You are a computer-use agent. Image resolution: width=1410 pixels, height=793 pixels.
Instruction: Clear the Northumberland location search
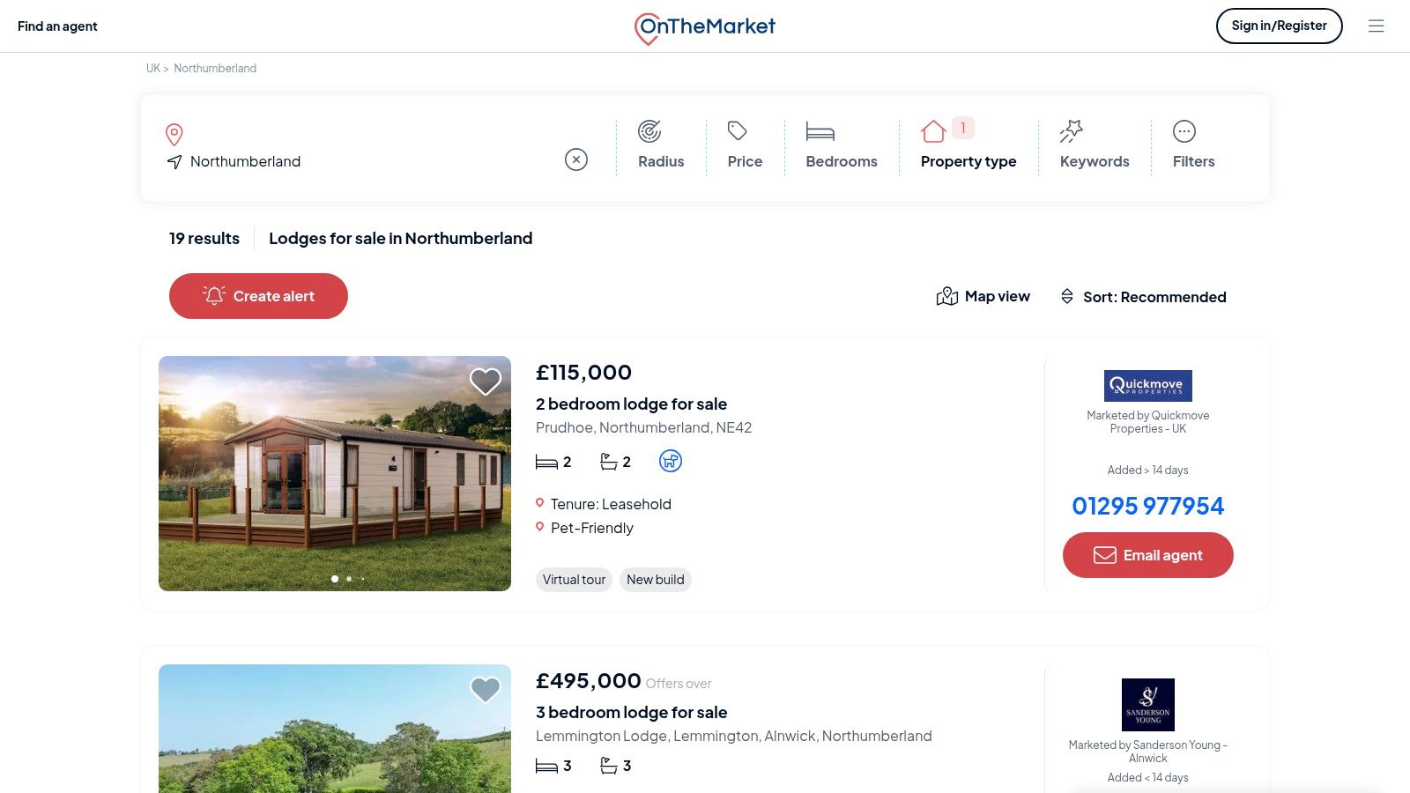[576, 159]
